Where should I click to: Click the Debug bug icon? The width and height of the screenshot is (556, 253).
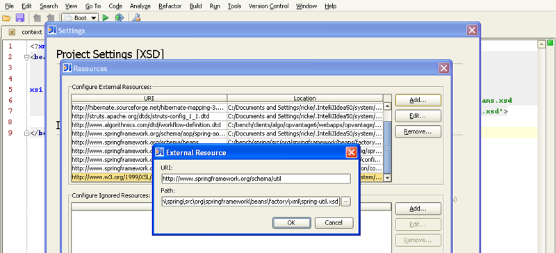coord(119,18)
